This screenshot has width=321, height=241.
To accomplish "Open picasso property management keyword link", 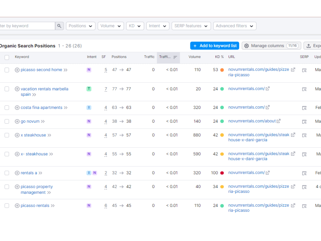I will click(x=37, y=190).
